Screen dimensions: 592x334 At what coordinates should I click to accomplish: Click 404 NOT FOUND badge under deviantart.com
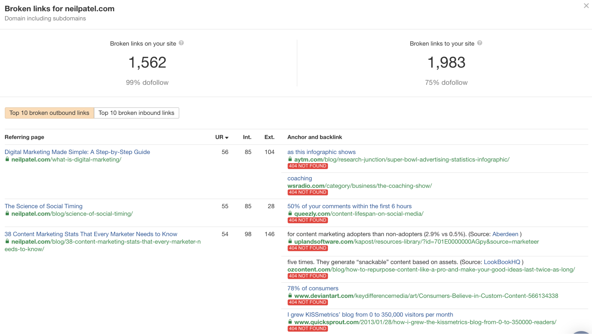click(x=307, y=302)
